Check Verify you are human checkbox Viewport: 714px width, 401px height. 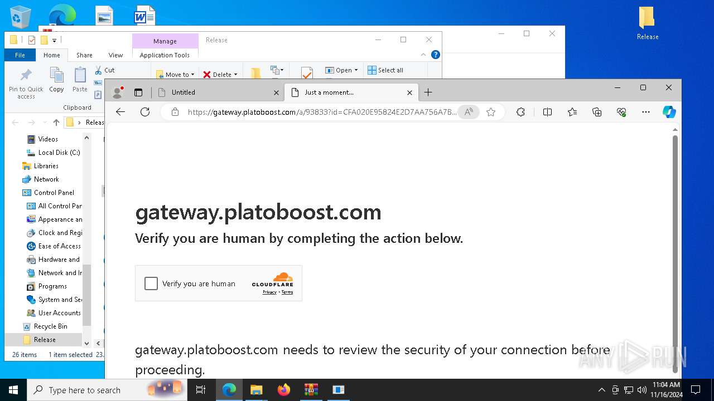coord(151,283)
